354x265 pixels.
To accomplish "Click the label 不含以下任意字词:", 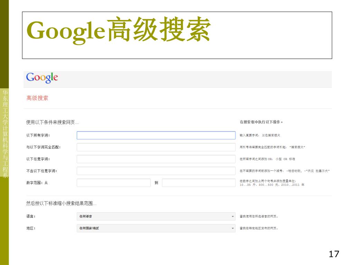I will (x=41, y=171).
